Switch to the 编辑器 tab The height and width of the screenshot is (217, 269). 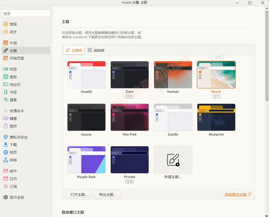point(96,50)
